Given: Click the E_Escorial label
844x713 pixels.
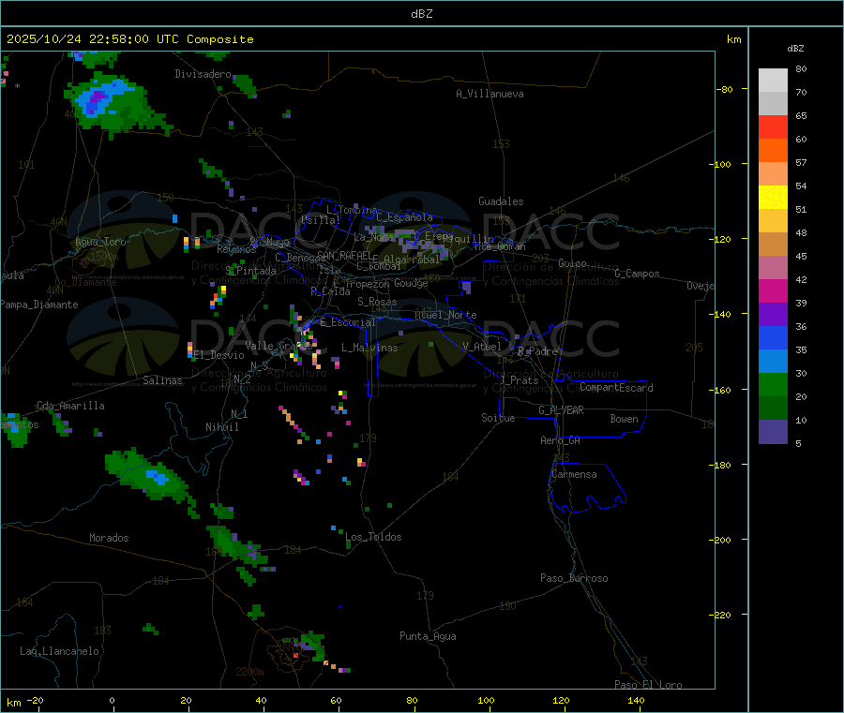Looking at the screenshot, I should [348, 322].
